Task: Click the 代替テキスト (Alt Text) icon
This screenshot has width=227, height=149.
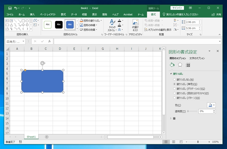Action: pyautogui.click(x=135, y=25)
